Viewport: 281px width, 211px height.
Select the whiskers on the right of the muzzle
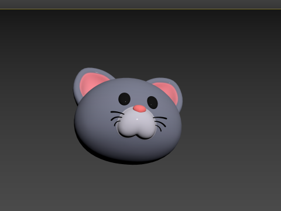click(x=160, y=124)
